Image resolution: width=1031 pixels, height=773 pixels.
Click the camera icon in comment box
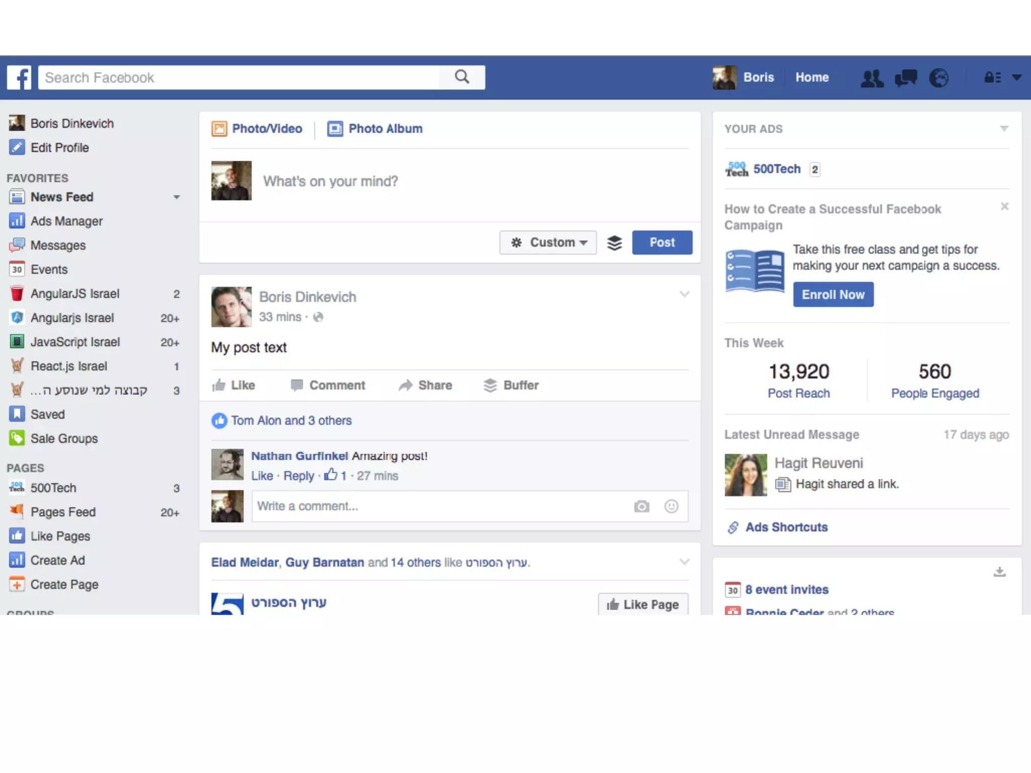pyautogui.click(x=641, y=506)
